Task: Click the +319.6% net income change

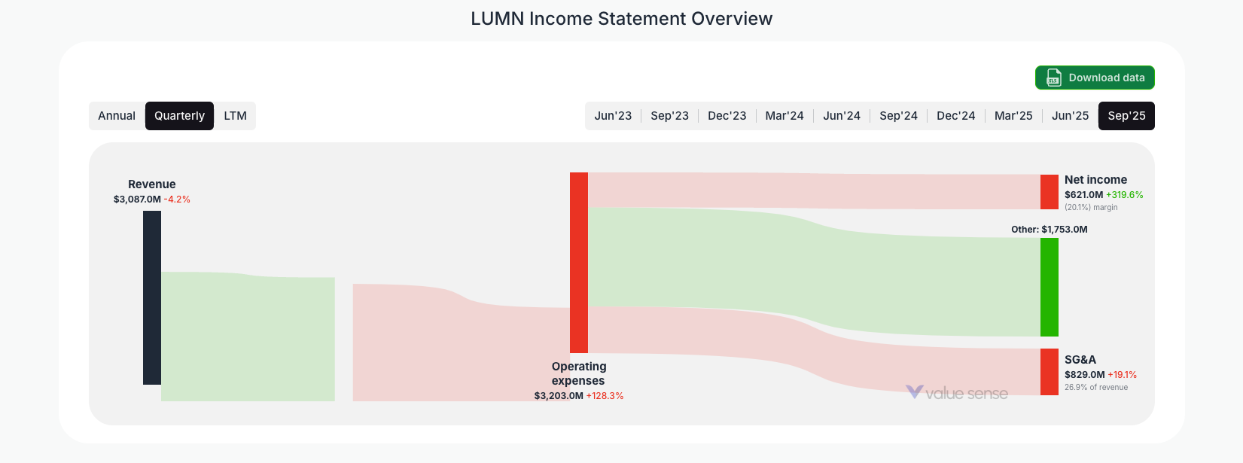Action: pyautogui.click(x=1125, y=195)
